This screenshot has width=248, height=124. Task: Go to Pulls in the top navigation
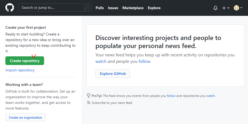[100, 8]
